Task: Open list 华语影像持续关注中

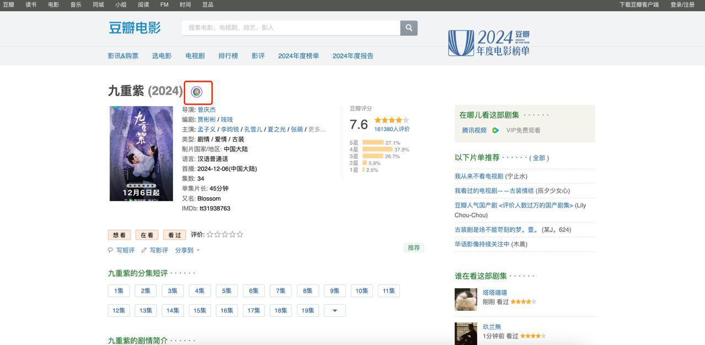Action: tap(482, 244)
